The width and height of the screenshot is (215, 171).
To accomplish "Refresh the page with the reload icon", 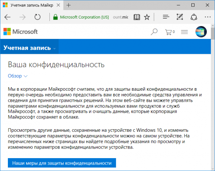I will coord(37,17).
